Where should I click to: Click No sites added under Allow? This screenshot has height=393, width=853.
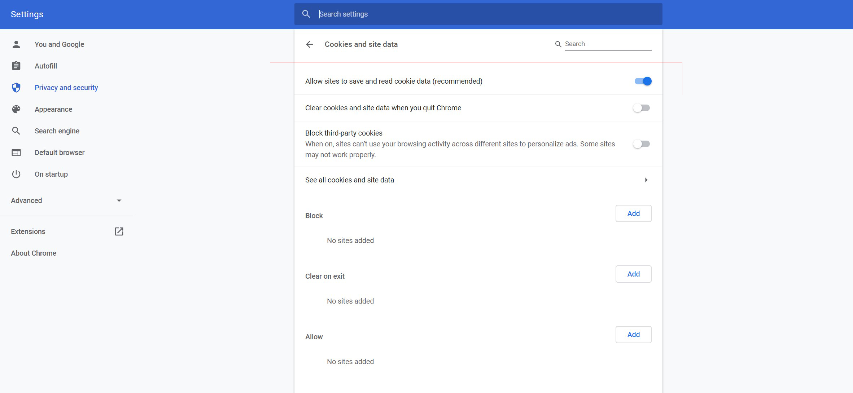click(350, 362)
